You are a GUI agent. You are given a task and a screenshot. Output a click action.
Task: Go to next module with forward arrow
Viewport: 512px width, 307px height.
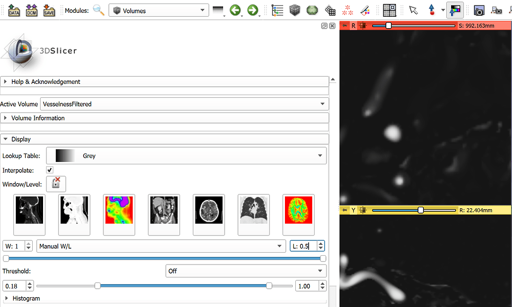click(x=253, y=10)
